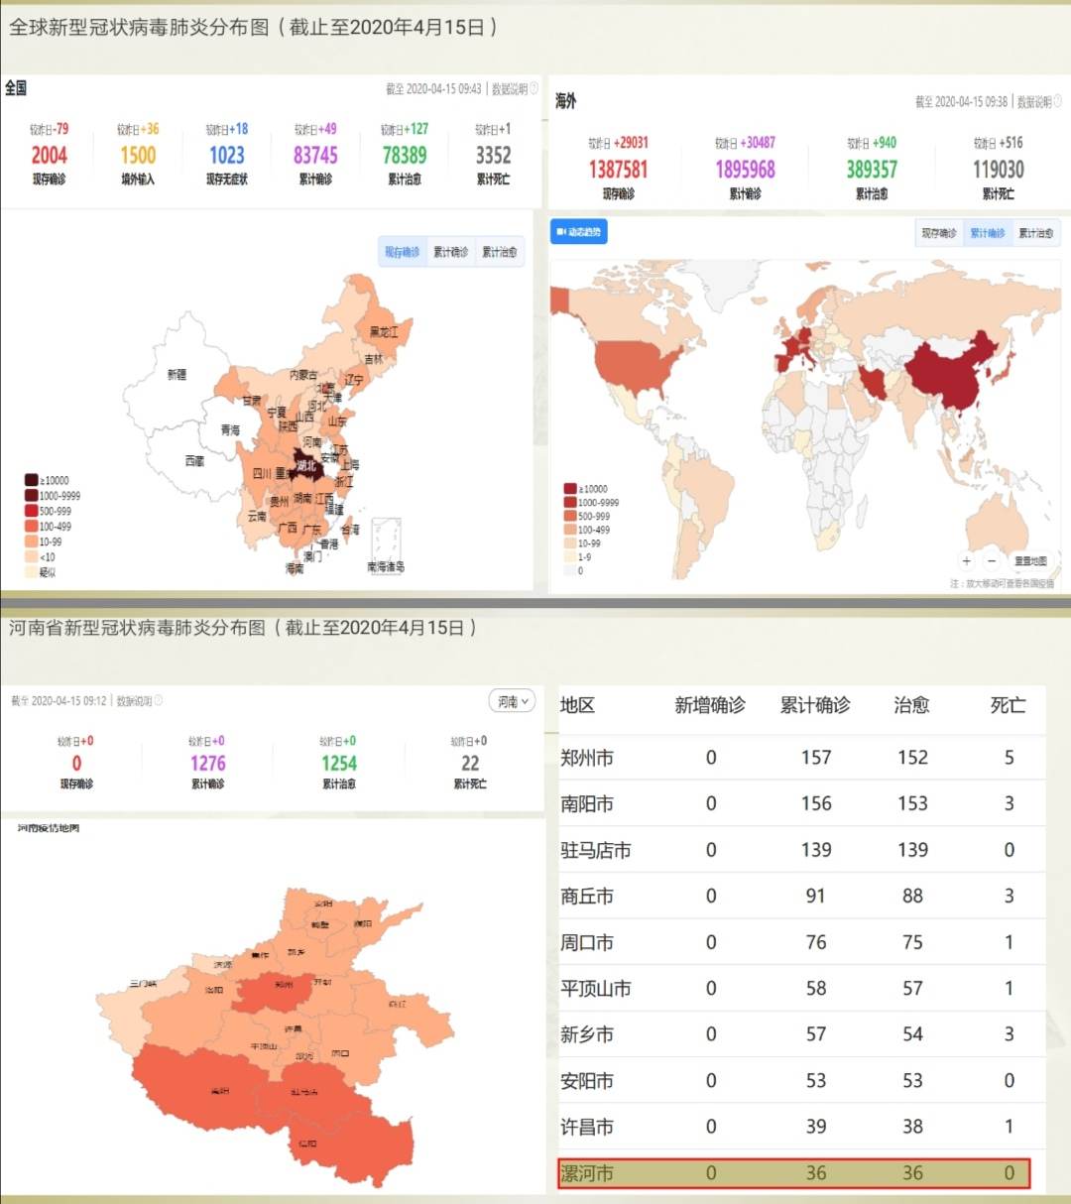Click Henan 累计确诊 value 1276
The image size is (1071, 1204).
tap(207, 764)
